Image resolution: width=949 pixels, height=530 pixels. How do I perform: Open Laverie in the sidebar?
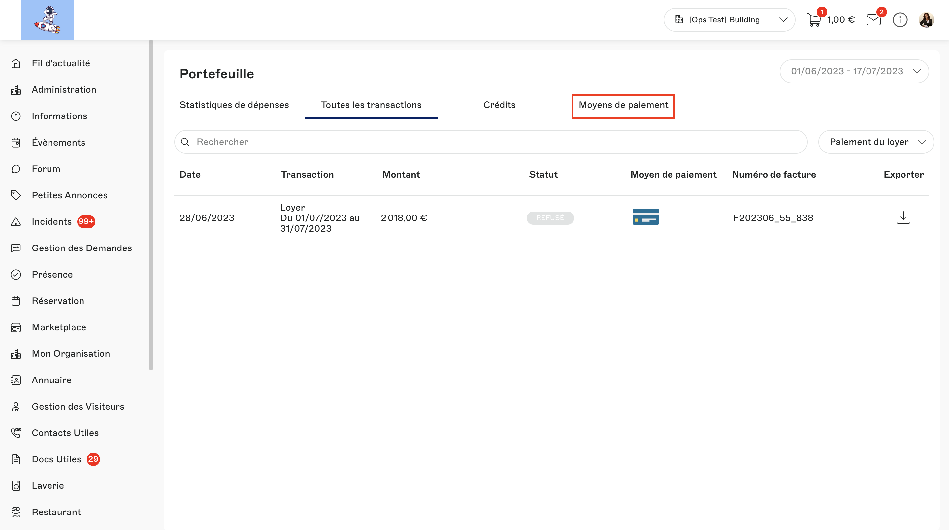click(x=48, y=485)
